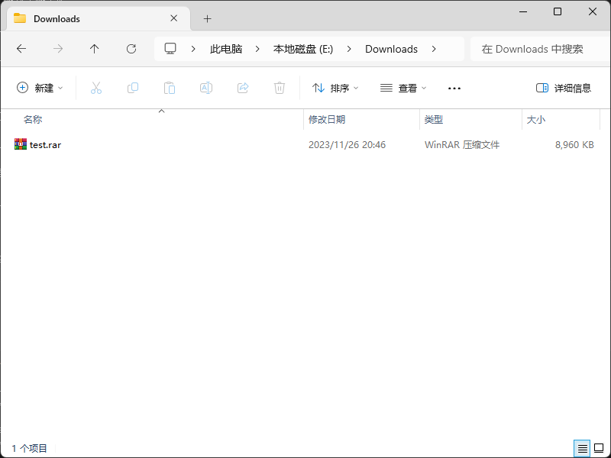Click the Share icon in the toolbar
Screen dimensions: 611x458
242,88
